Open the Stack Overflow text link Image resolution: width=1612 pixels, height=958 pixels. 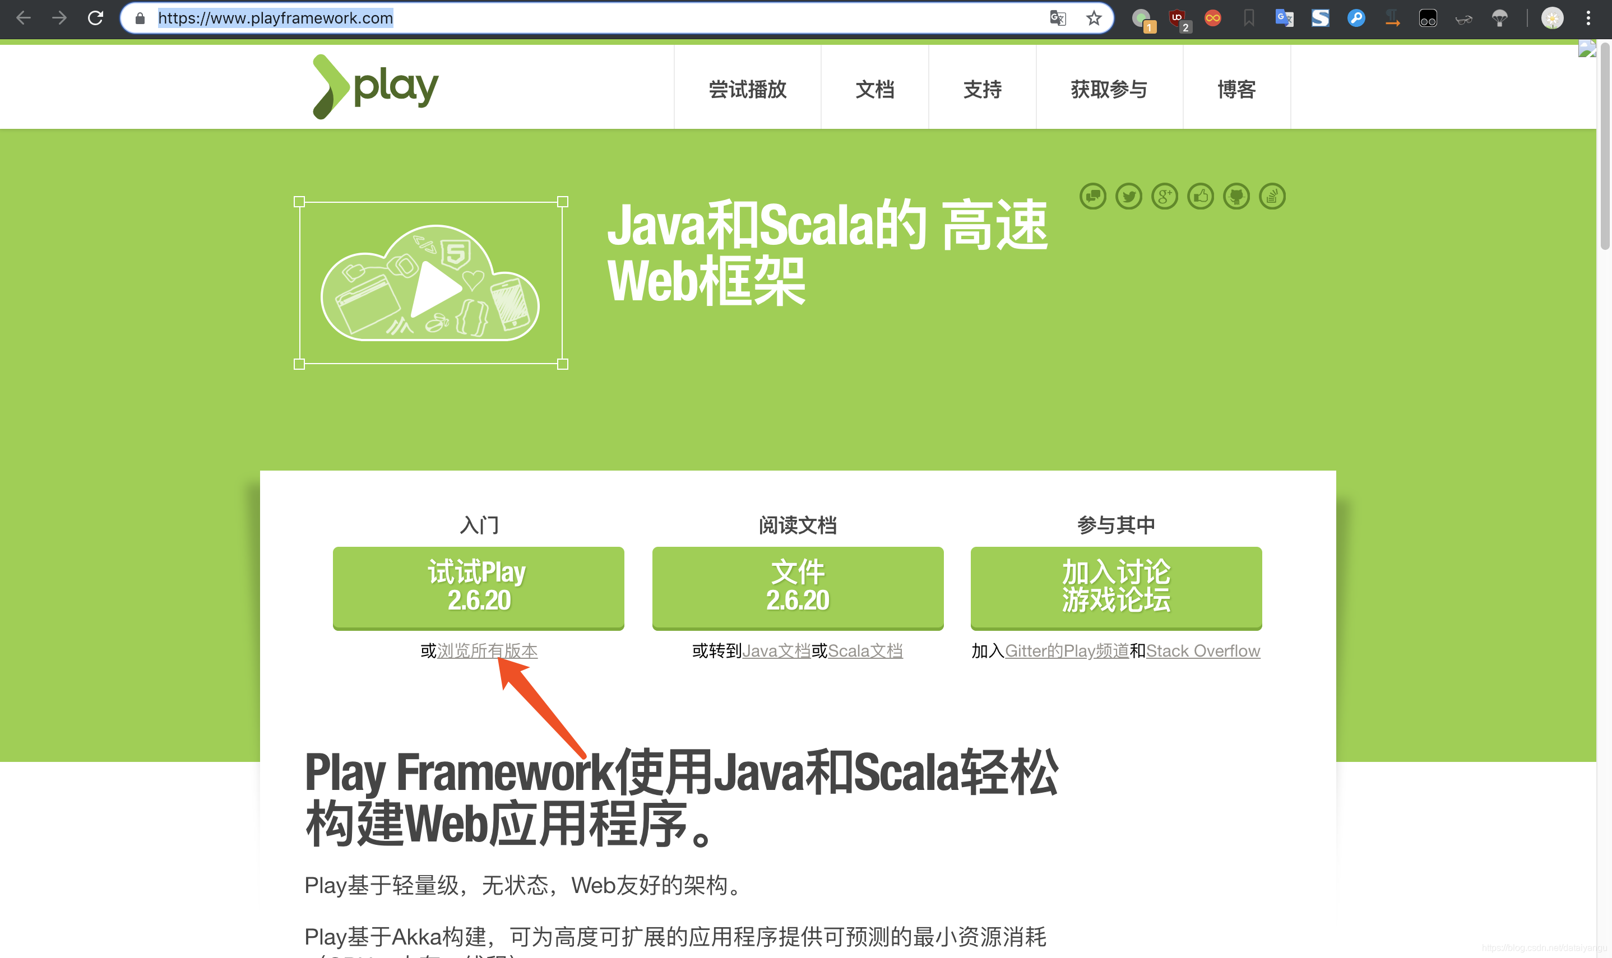(x=1203, y=651)
